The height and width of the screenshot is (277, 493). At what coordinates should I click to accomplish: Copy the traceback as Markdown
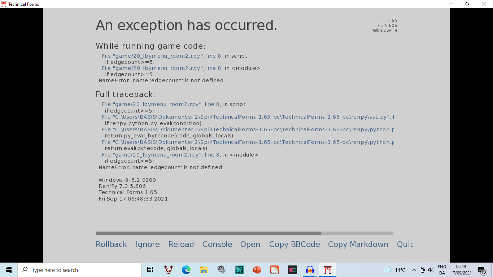coord(358,244)
